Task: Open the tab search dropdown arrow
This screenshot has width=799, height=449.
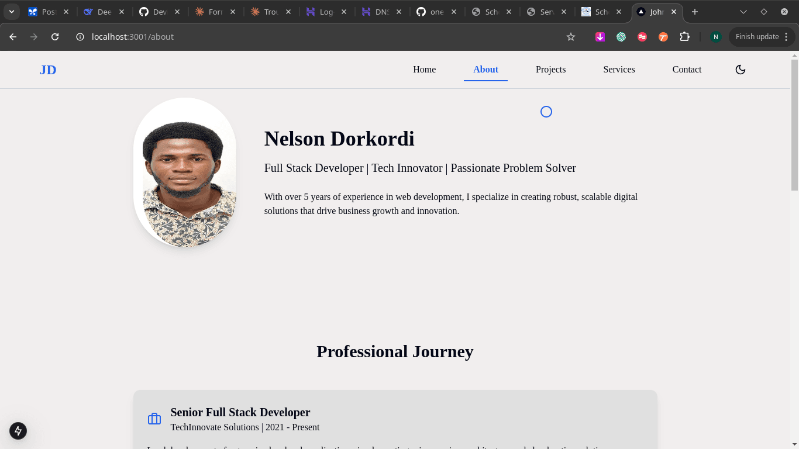Action: [11, 12]
